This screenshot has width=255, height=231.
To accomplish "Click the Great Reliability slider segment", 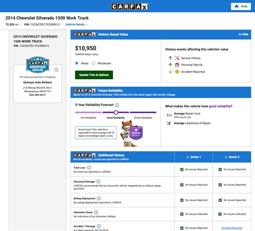I will [x=143, y=112].
